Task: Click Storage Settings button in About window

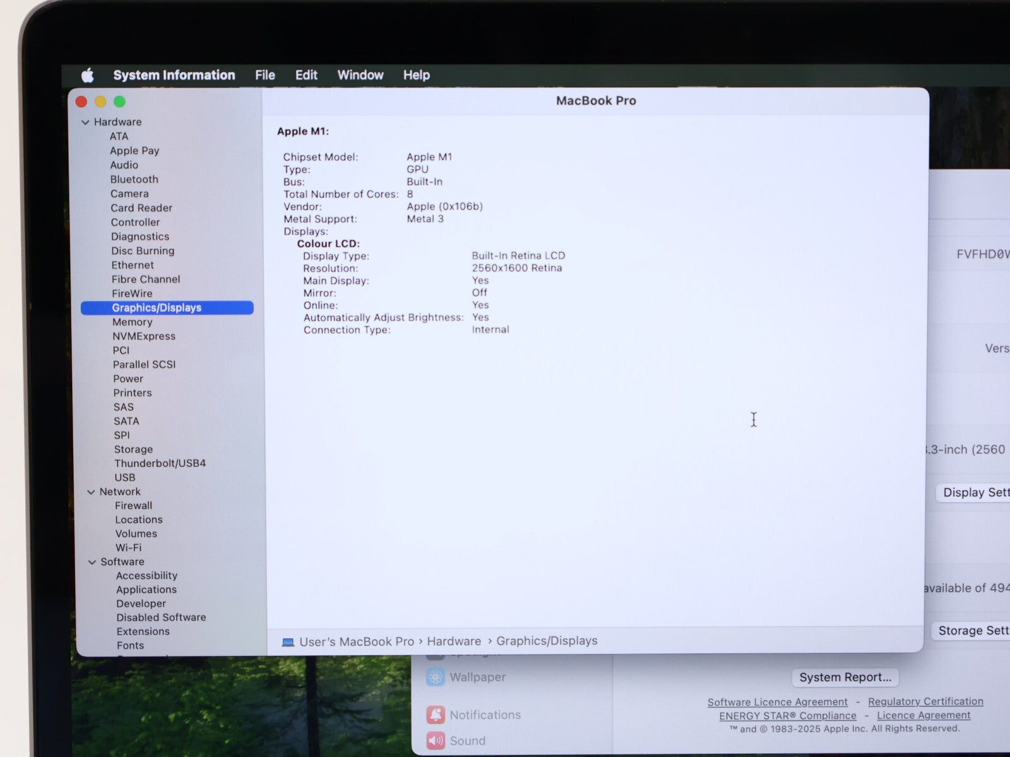Action: click(971, 631)
